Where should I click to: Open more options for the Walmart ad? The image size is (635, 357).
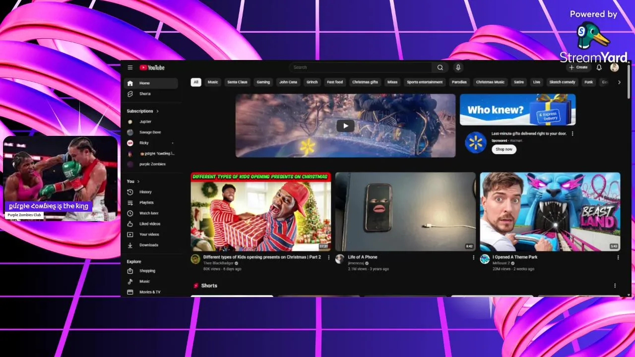pos(572,133)
